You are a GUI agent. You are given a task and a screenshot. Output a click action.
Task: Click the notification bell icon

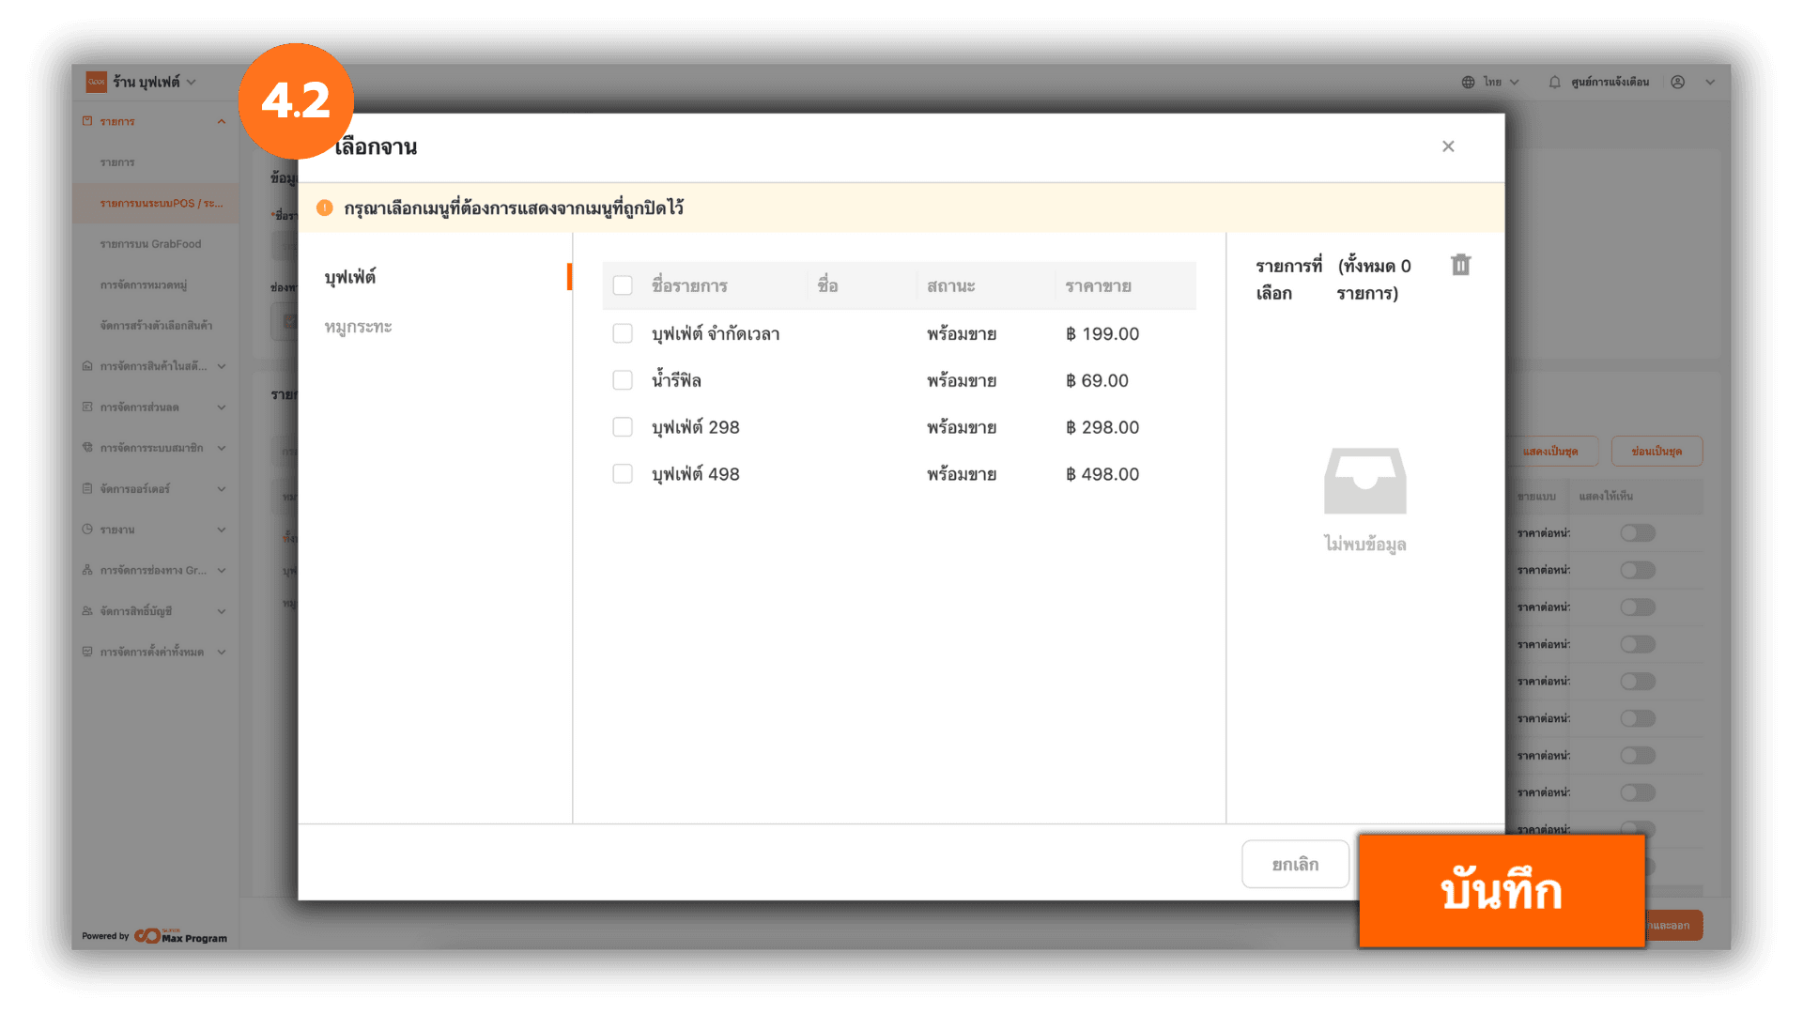point(1554,83)
